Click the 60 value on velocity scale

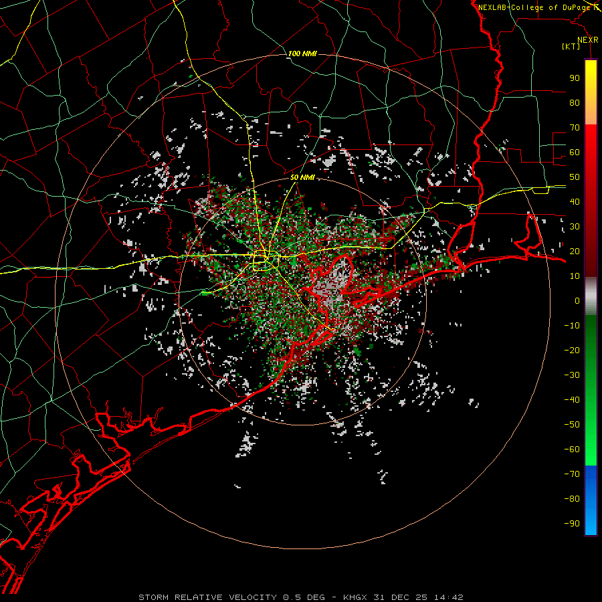[x=575, y=153]
